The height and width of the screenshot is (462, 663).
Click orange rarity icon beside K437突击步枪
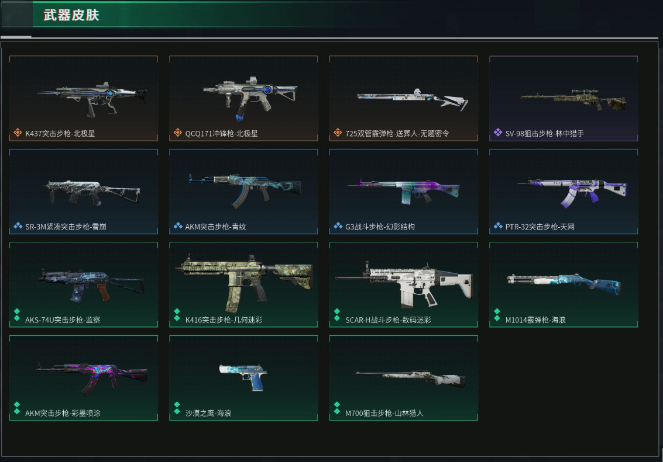click(18, 133)
